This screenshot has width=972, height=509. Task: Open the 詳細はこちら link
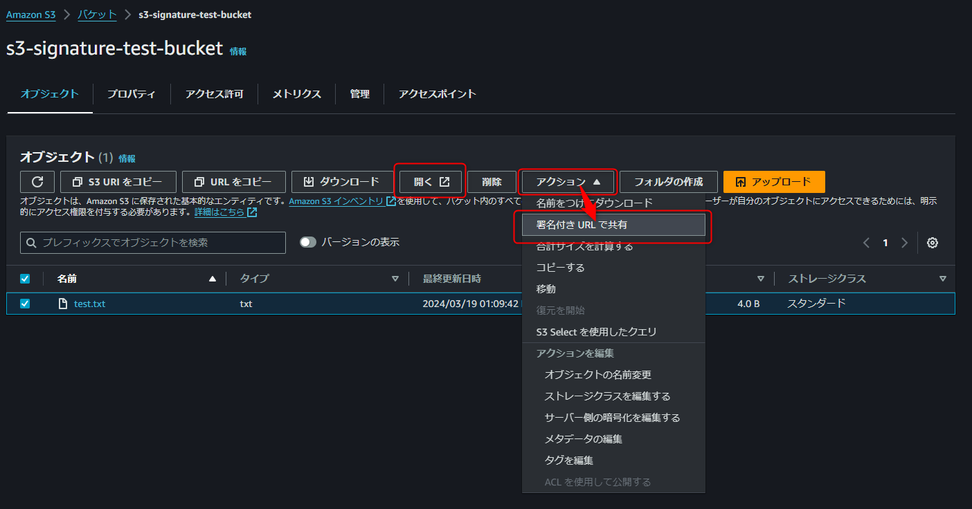point(226,212)
